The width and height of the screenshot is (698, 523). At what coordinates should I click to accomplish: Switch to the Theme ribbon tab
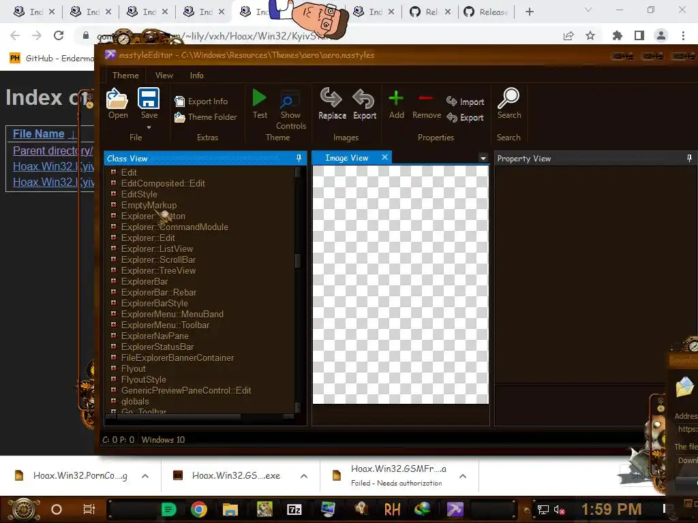click(x=125, y=75)
